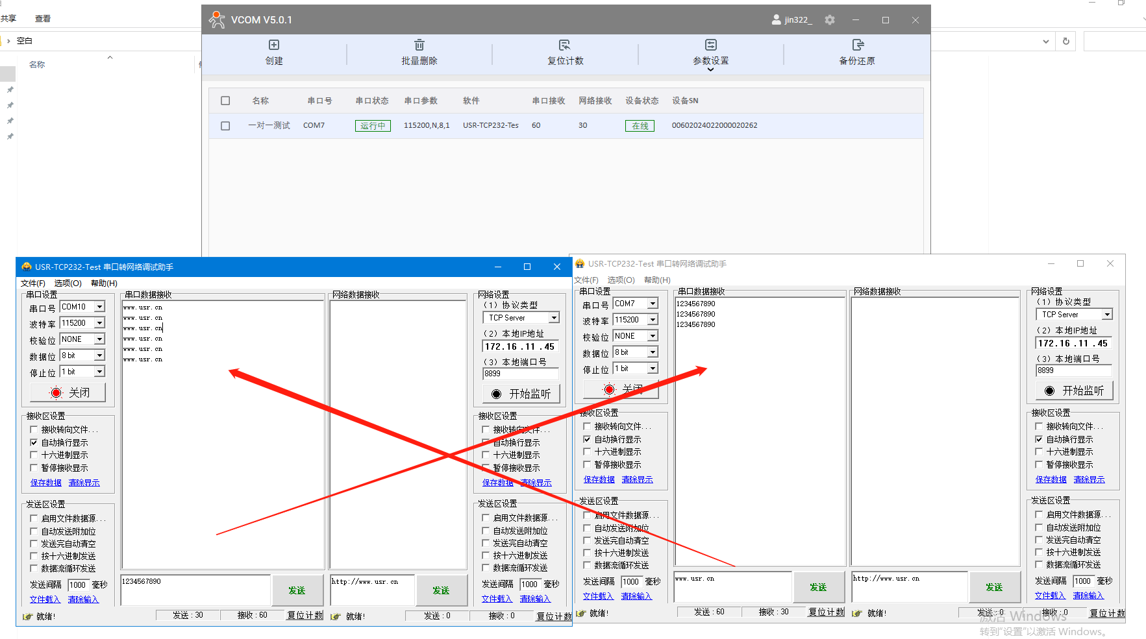Image resolution: width=1146 pixels, height=639 pixels.
Task: Open the VCOM settings gear icon
Action: pyautogui.click(x=830, y=20)
